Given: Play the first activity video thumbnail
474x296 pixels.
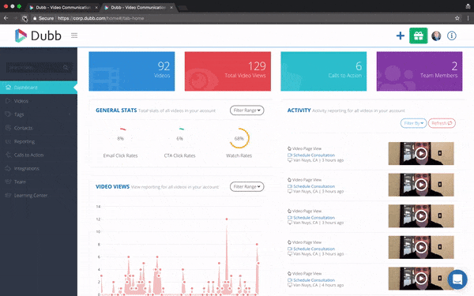Looking at the screenshot, I should click(x=421, y=153).
